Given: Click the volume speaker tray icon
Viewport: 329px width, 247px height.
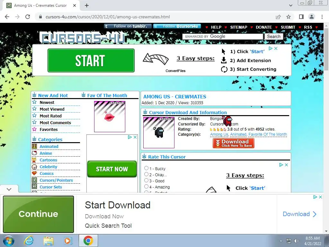Looking at the screenshot, I should (297, 241).
